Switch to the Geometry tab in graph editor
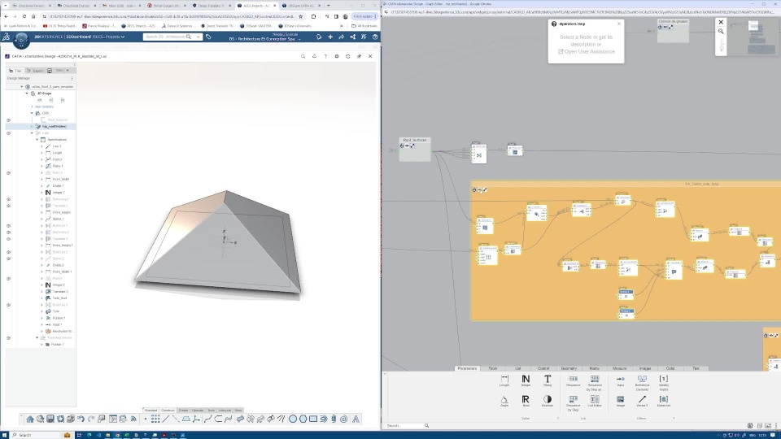Screen dimensions: 781x439 point(569,368)
